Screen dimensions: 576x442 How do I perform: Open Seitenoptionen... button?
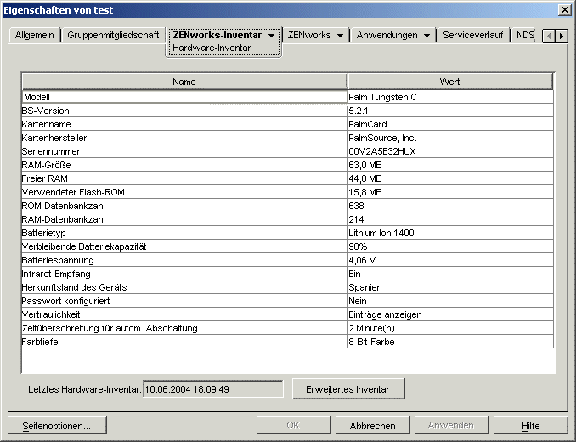click(57, 426)
